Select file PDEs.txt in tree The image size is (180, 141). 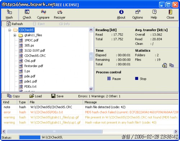pyautogui.click(x=30, y=86)
